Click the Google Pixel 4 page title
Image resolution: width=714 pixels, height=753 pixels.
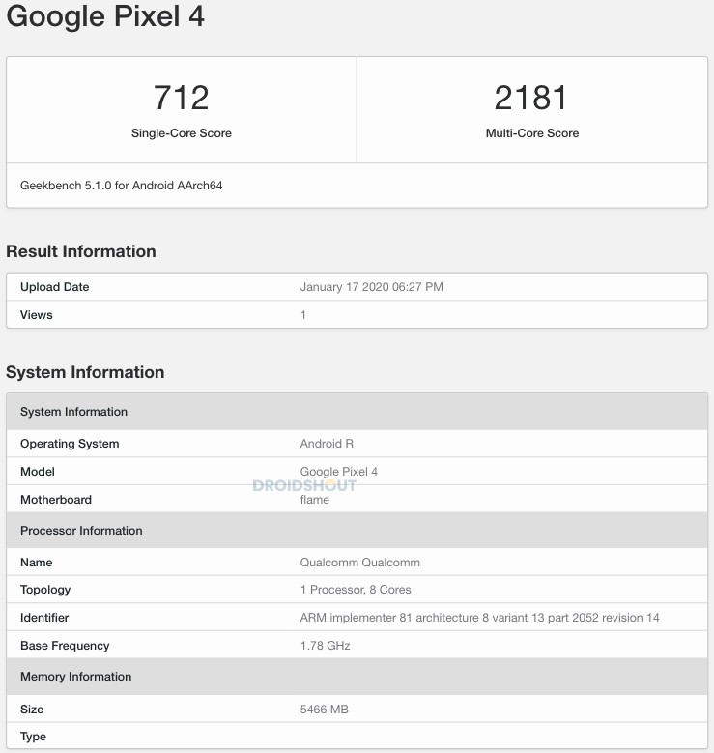pos(105,18)
